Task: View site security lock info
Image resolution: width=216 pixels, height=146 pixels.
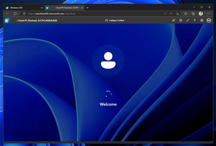Action: point(24,13)
